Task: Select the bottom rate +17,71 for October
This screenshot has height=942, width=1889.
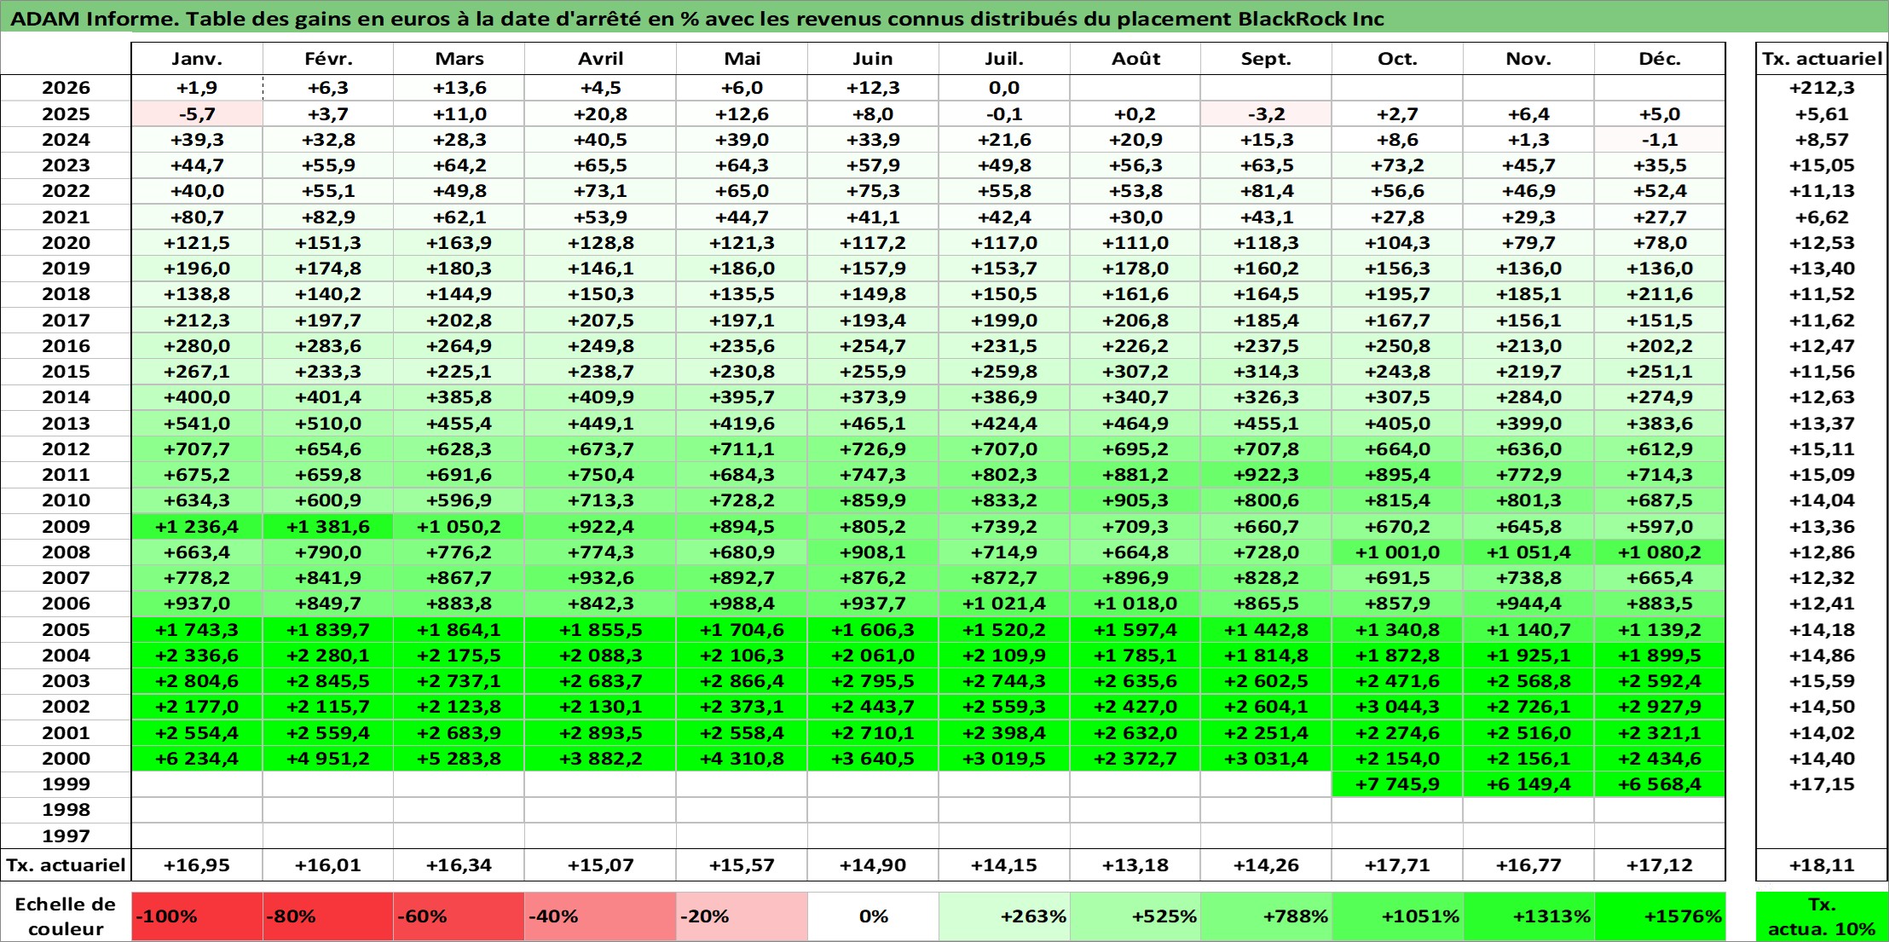Action: click(x=1397, y=865)
